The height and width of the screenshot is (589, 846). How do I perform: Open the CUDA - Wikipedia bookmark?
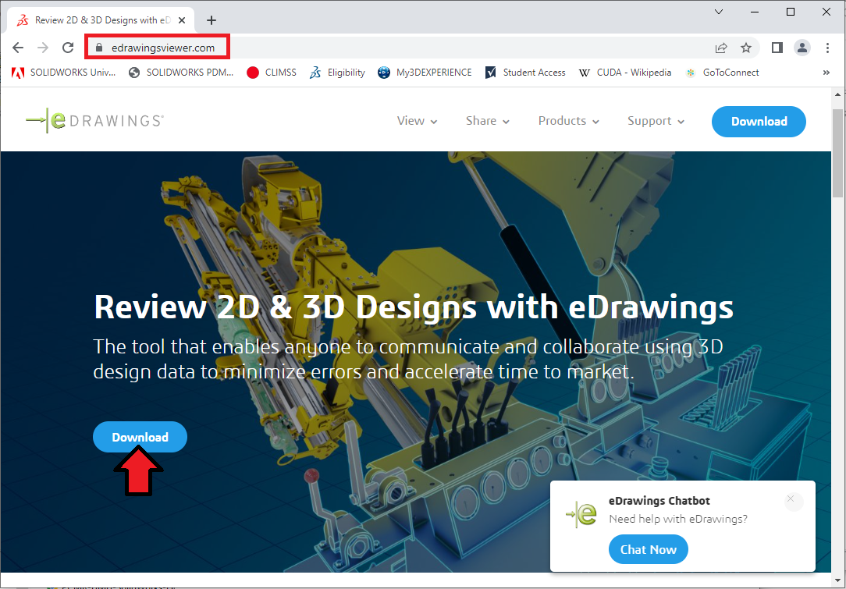(625, 73)
